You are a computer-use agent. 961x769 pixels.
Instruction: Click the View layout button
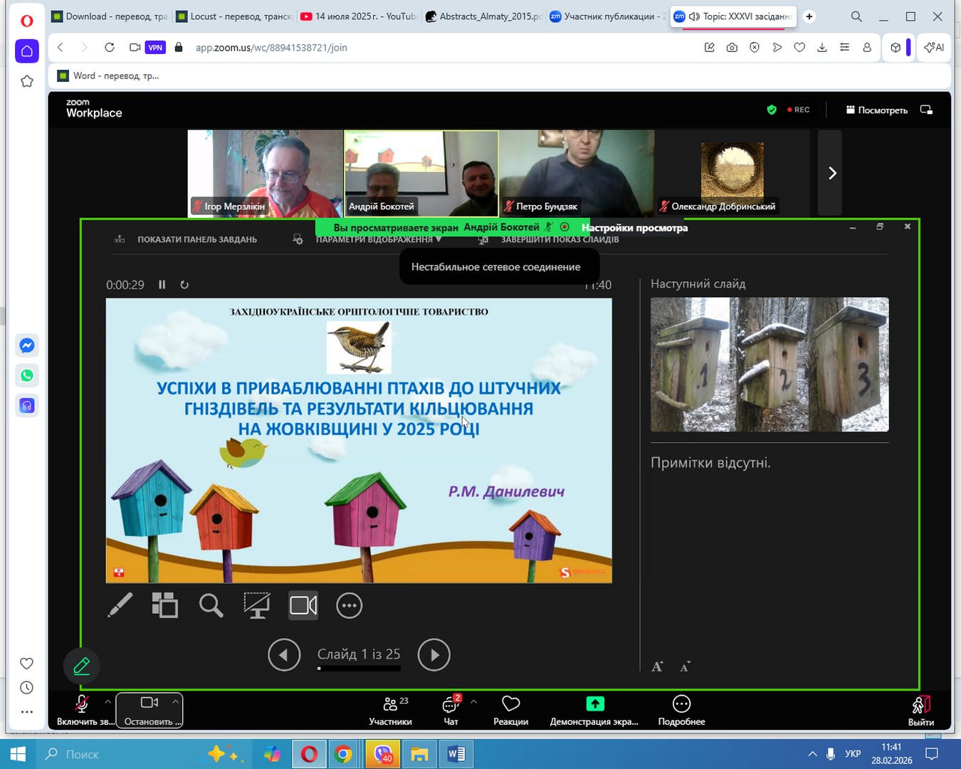[x=877, y=110]
